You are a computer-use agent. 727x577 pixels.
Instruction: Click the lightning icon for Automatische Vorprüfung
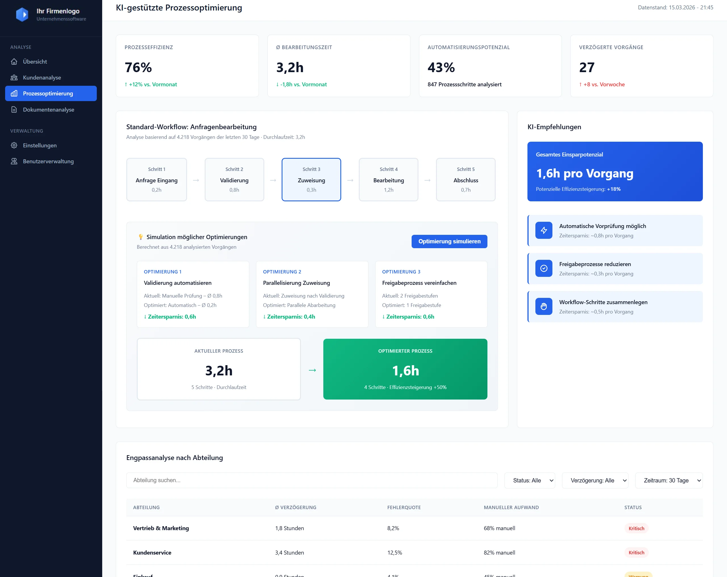[x=544, y=230]
